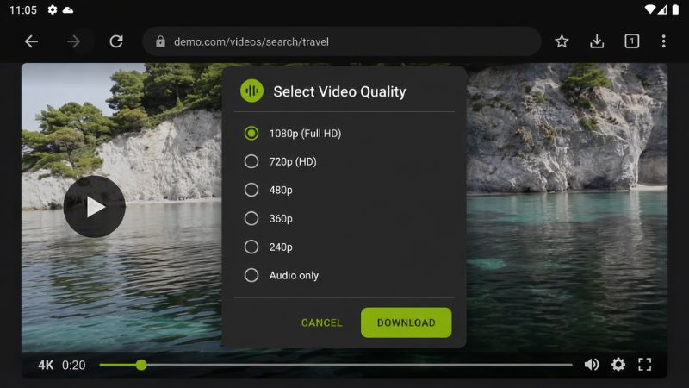Go back using the browser back arrow

(31, 41)
